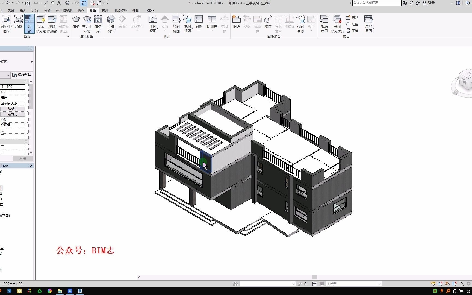Click Close Hidden Windows quick access icon
Viewport: 472px width, 295px height.
click(92, 3)
